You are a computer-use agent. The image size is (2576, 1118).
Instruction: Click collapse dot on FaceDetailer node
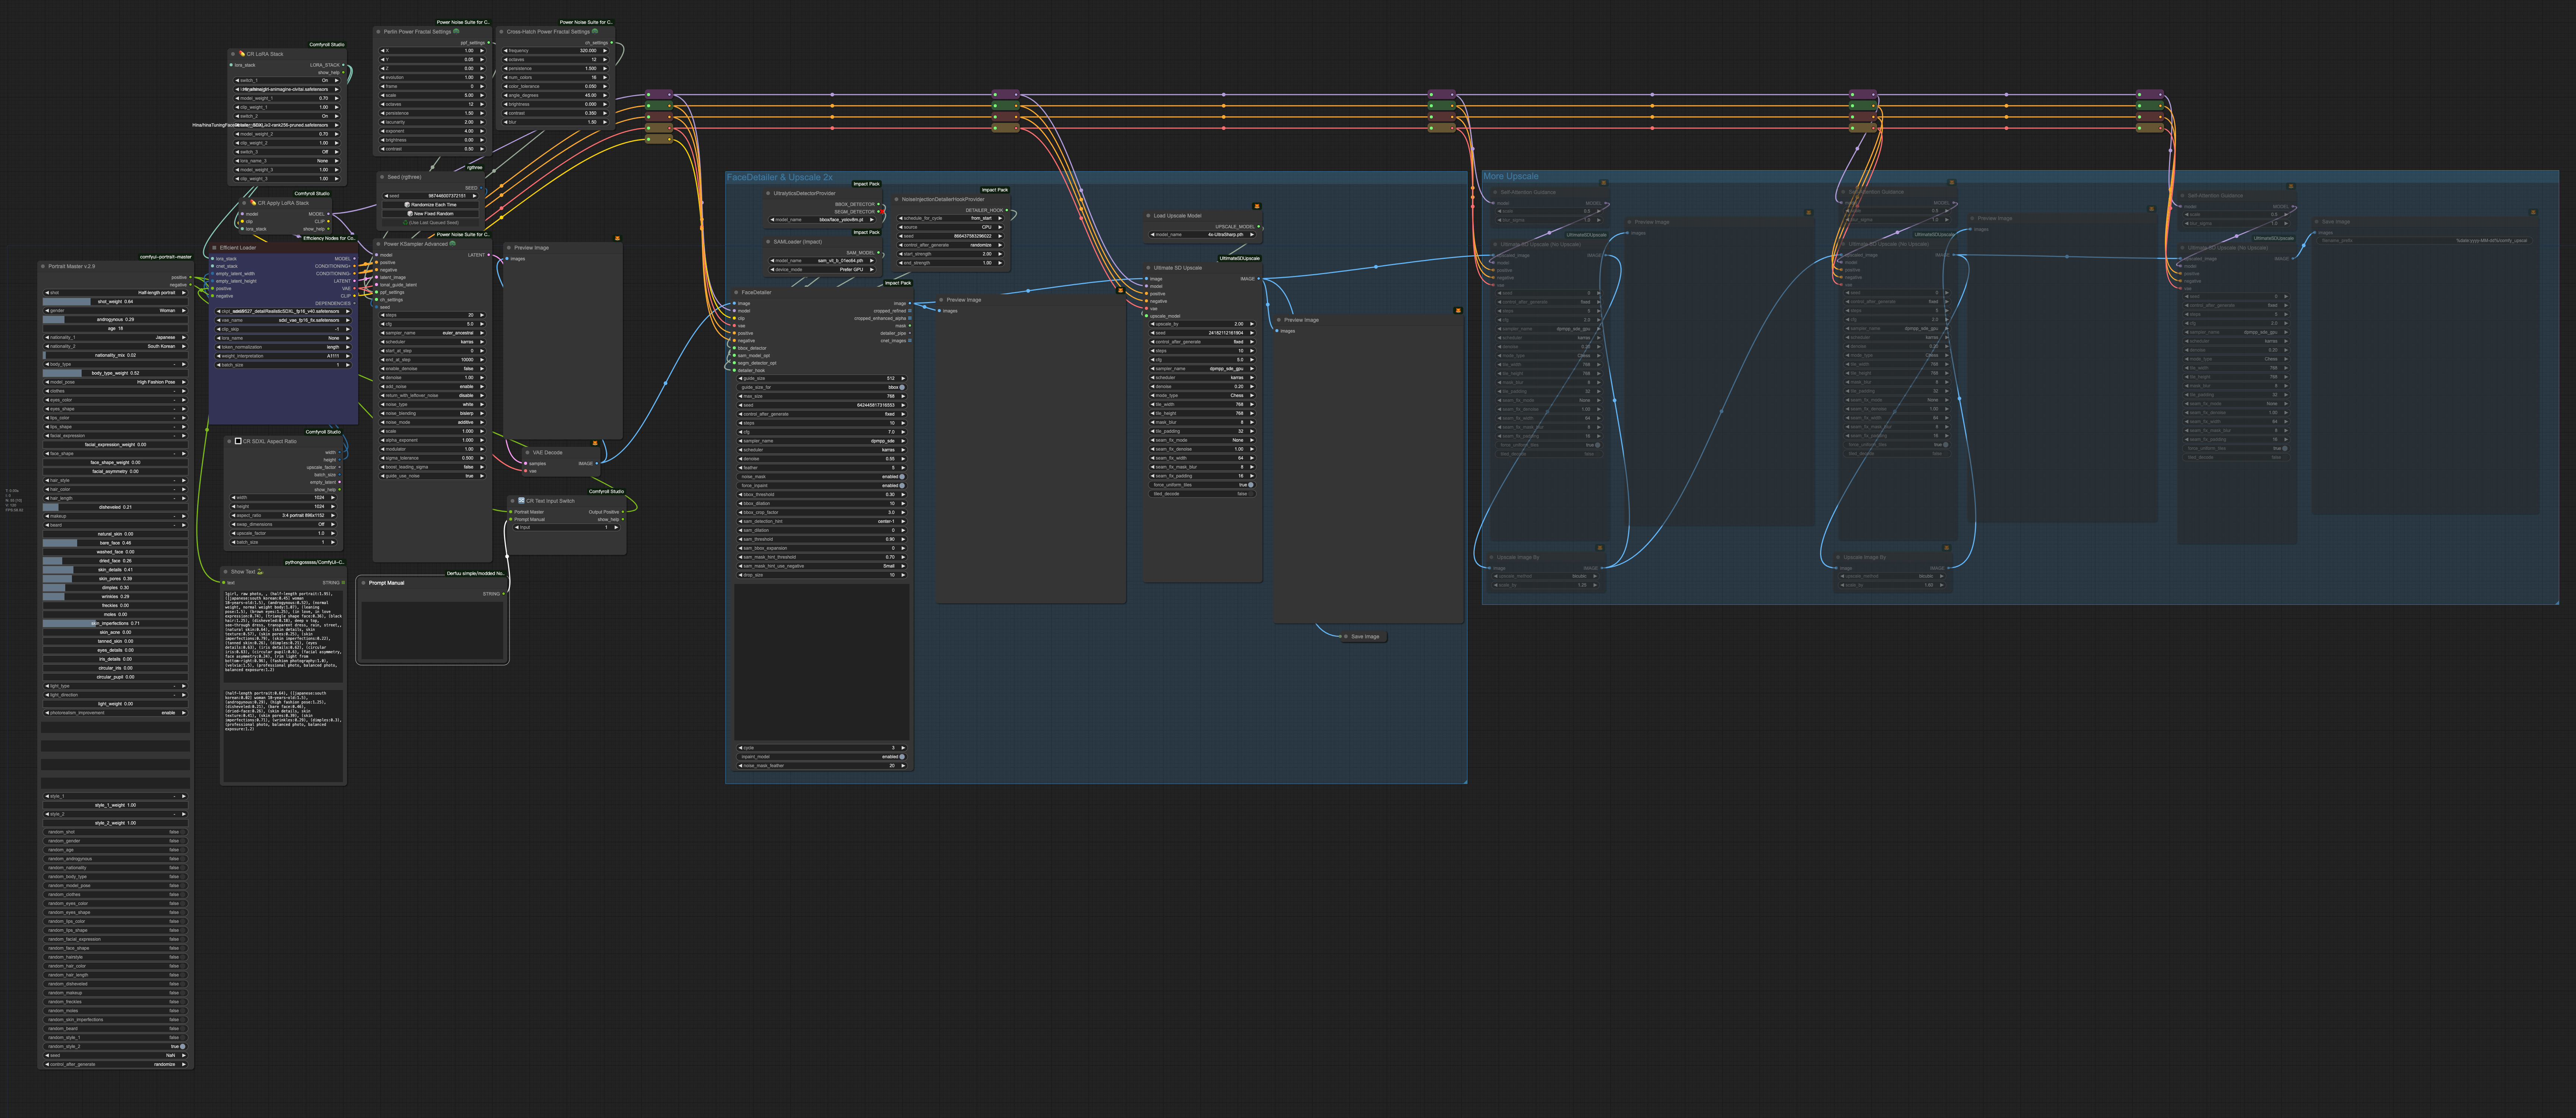click(x=736, y=293)
